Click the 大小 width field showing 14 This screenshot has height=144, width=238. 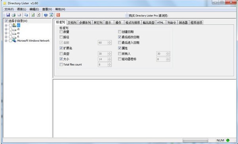click(103, 59)
